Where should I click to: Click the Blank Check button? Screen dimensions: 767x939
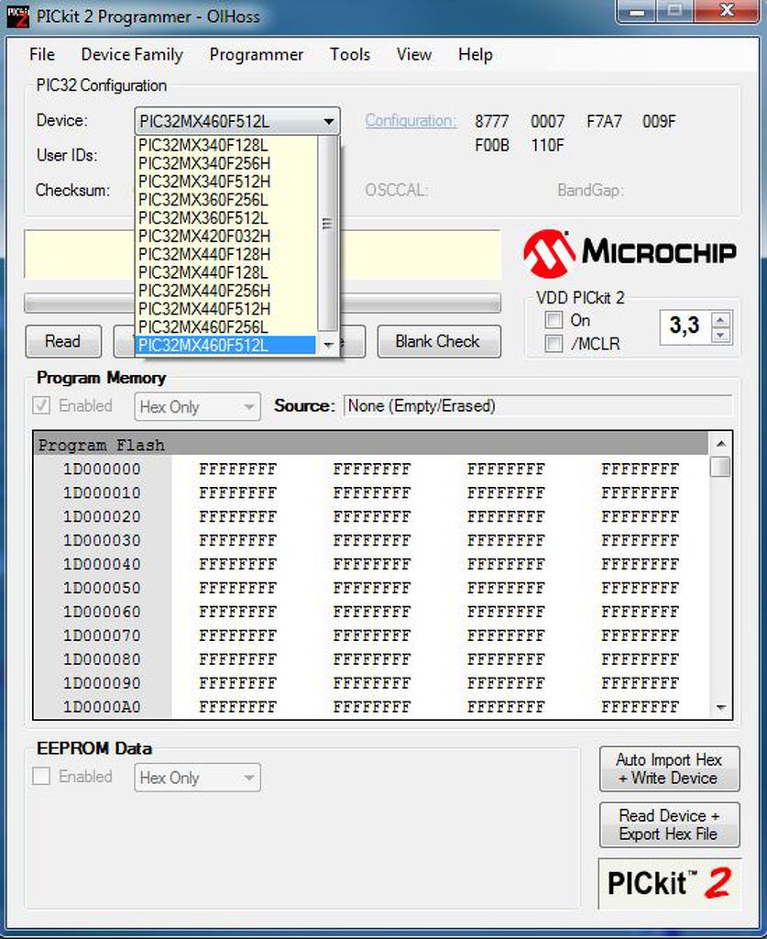(x=438, y=341)
